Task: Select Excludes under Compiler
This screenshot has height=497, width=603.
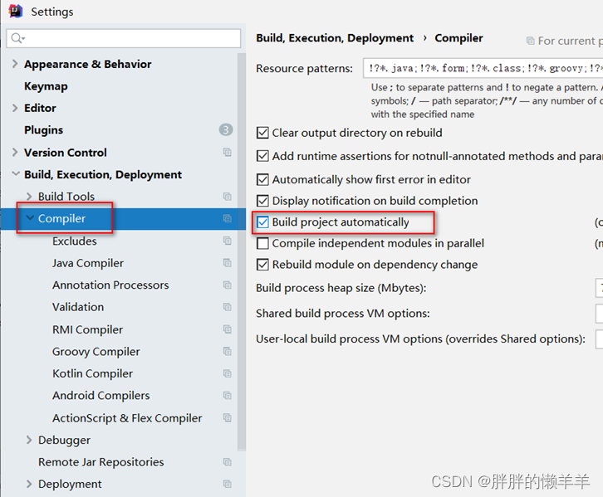Action: click(x=75, y=241)
